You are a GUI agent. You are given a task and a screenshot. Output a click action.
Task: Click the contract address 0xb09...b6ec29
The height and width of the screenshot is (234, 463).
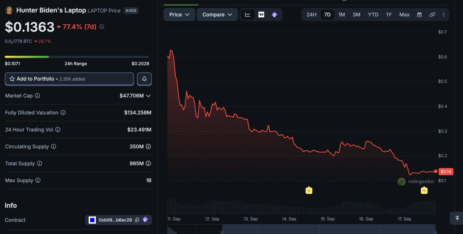coord(115,220)
